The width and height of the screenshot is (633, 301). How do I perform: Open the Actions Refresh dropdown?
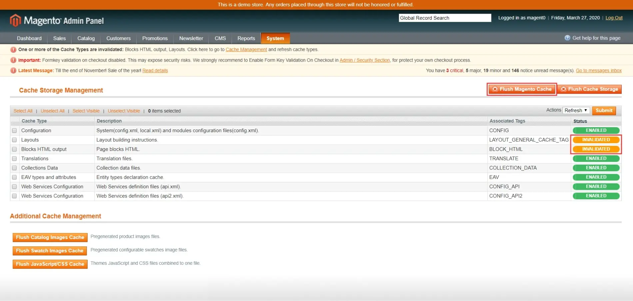(576, 111)
